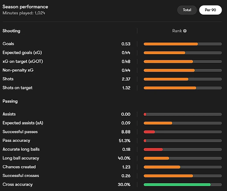Image resolution: width=227 pixels, height=191 pixels.
Task: Click the Cross accuracy green rank bar
Action: tap(183, 184)
